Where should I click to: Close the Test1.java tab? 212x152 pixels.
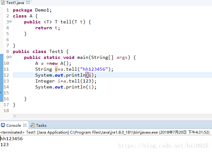tap(28, 2)
